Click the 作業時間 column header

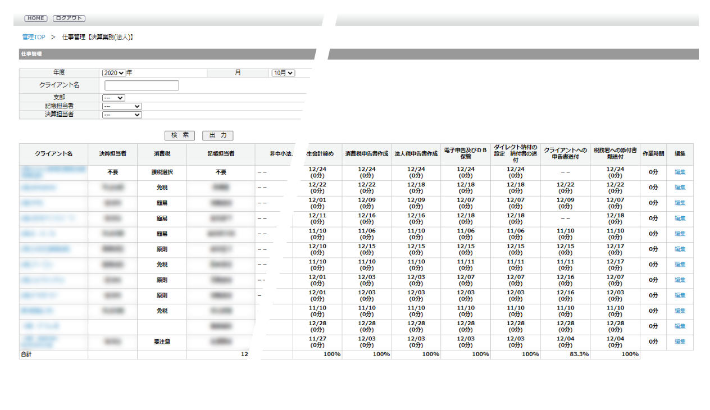(653, 154)
